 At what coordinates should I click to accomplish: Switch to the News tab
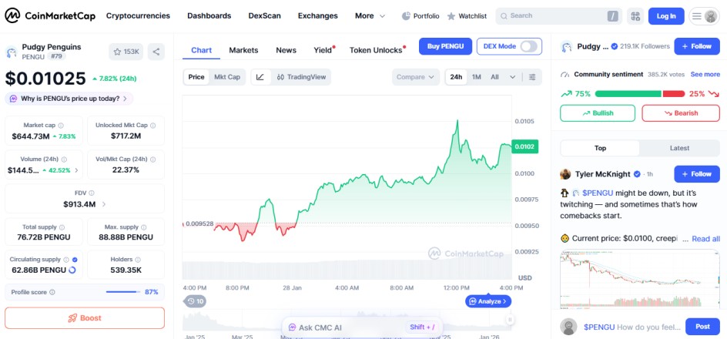[286, 50]
